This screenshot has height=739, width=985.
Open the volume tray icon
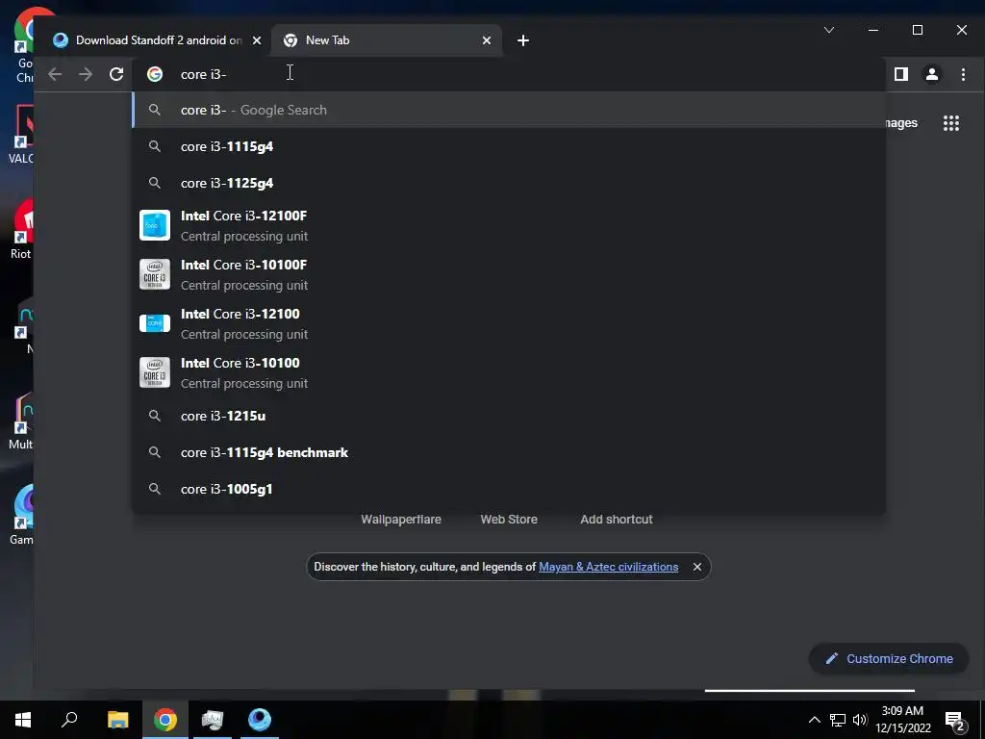tap(860, 720)
